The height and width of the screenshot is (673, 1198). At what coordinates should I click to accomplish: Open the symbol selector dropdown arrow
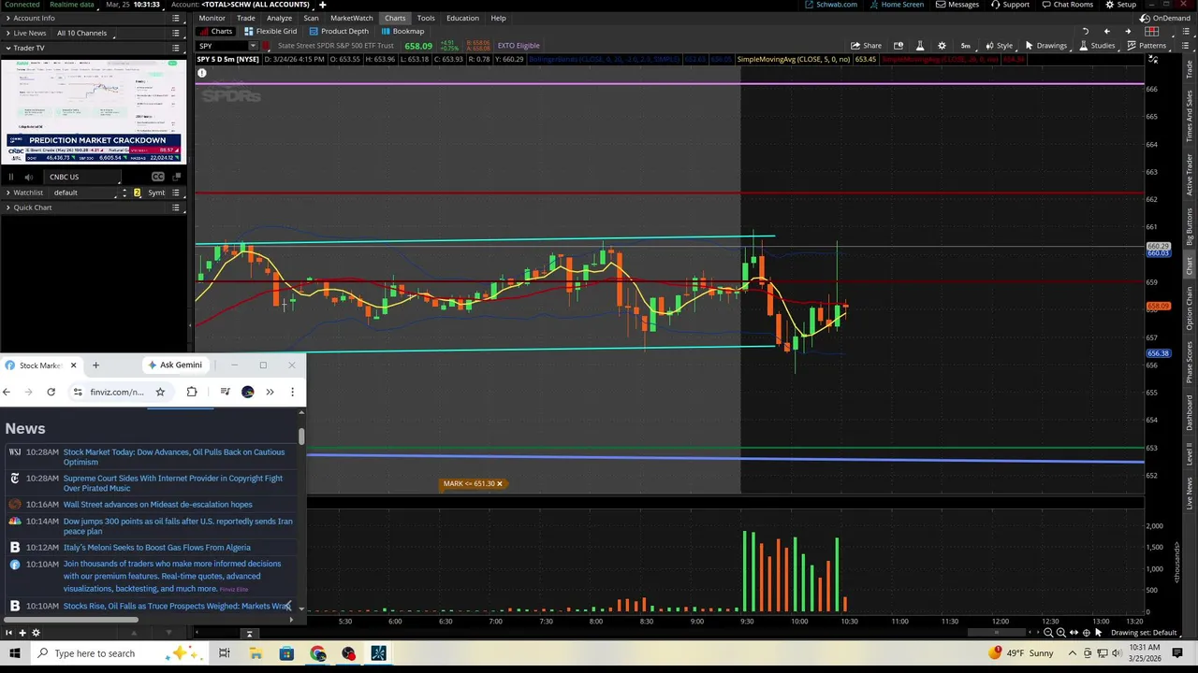(x=253, y=46)
